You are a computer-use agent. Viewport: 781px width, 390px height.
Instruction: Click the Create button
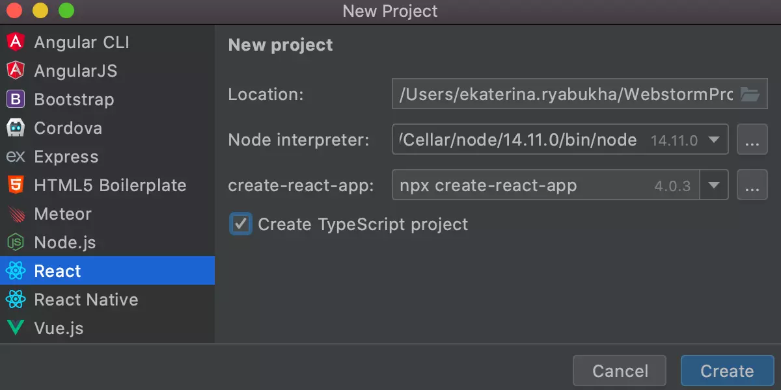[x=727, y=371]
